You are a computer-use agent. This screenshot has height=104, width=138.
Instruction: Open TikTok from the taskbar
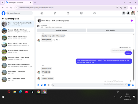pyautogui.click(x=32, y=92)
